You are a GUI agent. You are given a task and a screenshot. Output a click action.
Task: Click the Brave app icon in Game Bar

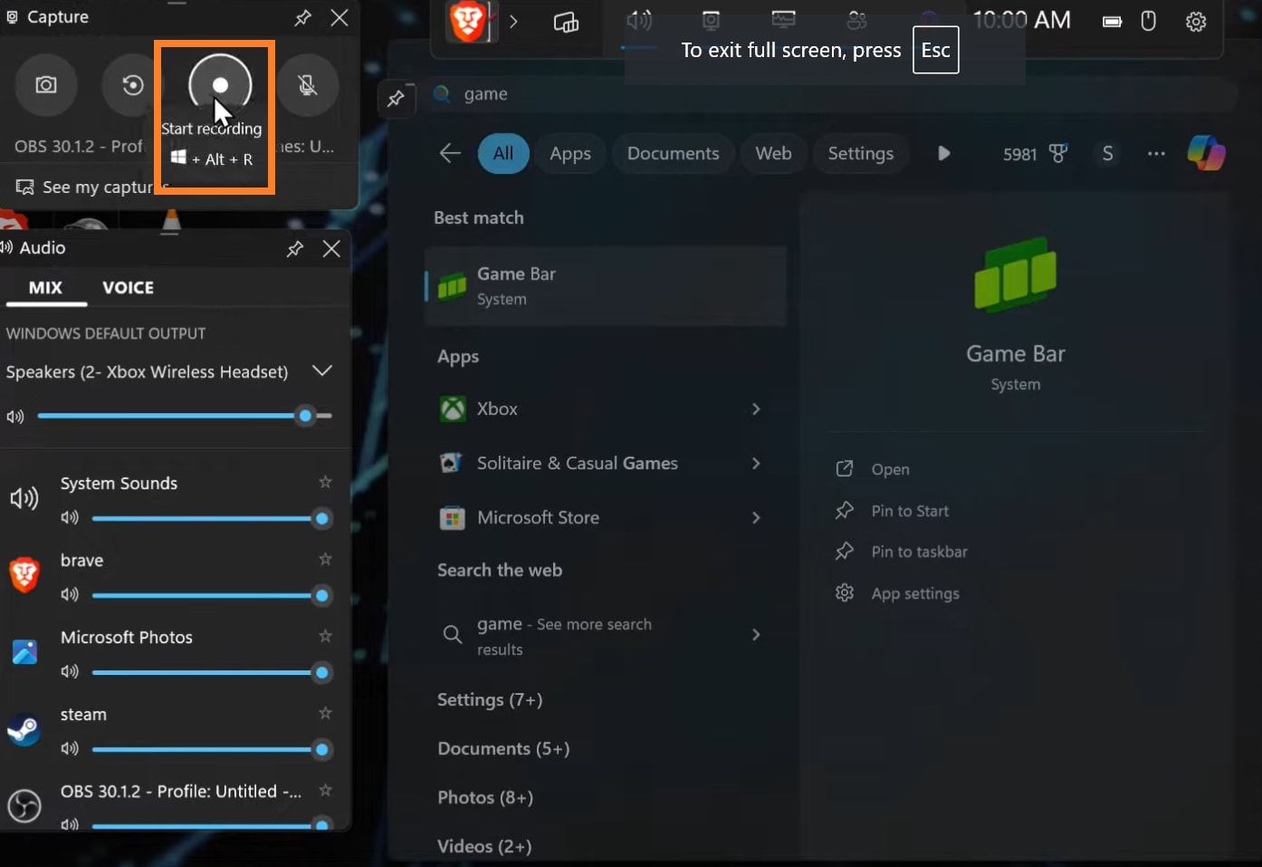[469, 22]
